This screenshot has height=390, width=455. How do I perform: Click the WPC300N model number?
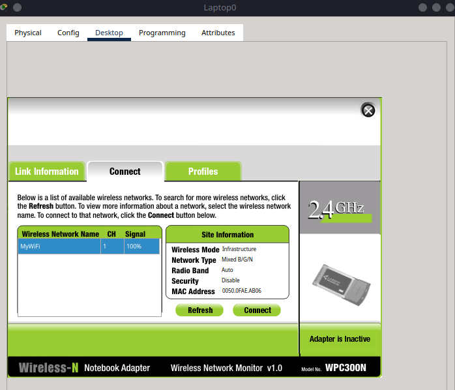click(345, 368)
